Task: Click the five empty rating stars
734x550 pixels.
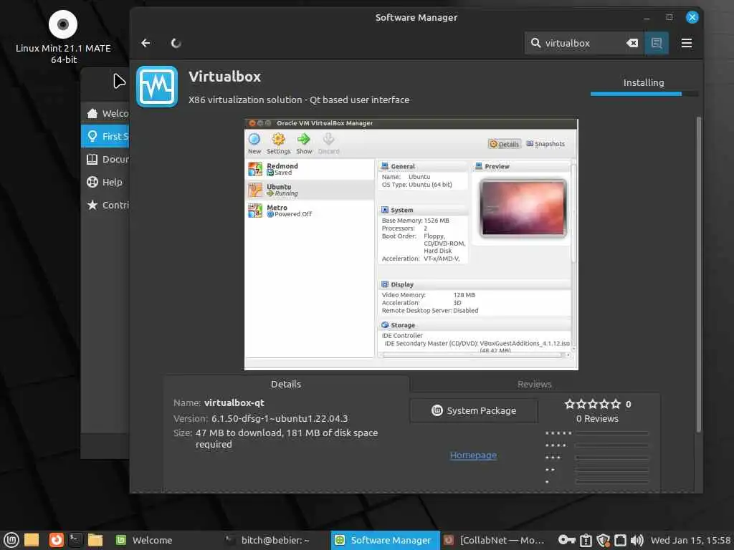Action: (x=592, y=404)
